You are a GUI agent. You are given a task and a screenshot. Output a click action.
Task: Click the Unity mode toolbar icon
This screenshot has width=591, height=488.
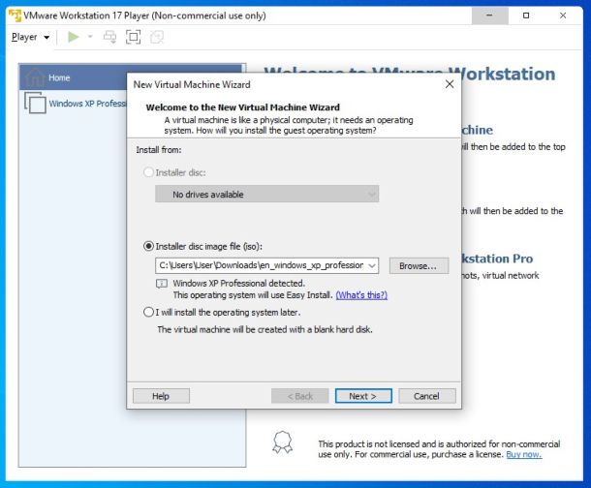tap(157, 37)
